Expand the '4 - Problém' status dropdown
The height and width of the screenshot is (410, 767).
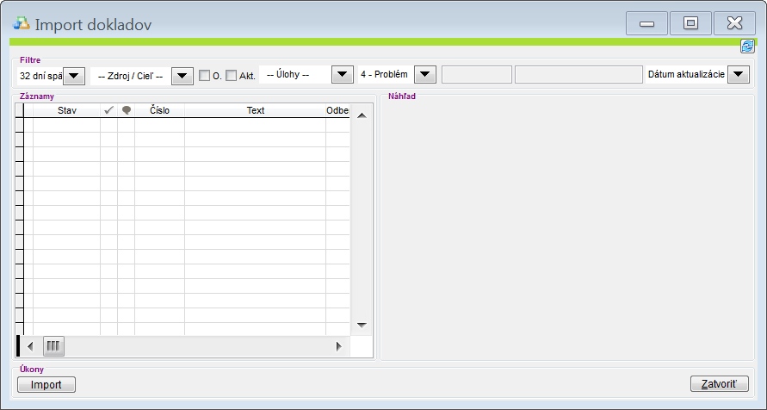pos(426,75)
